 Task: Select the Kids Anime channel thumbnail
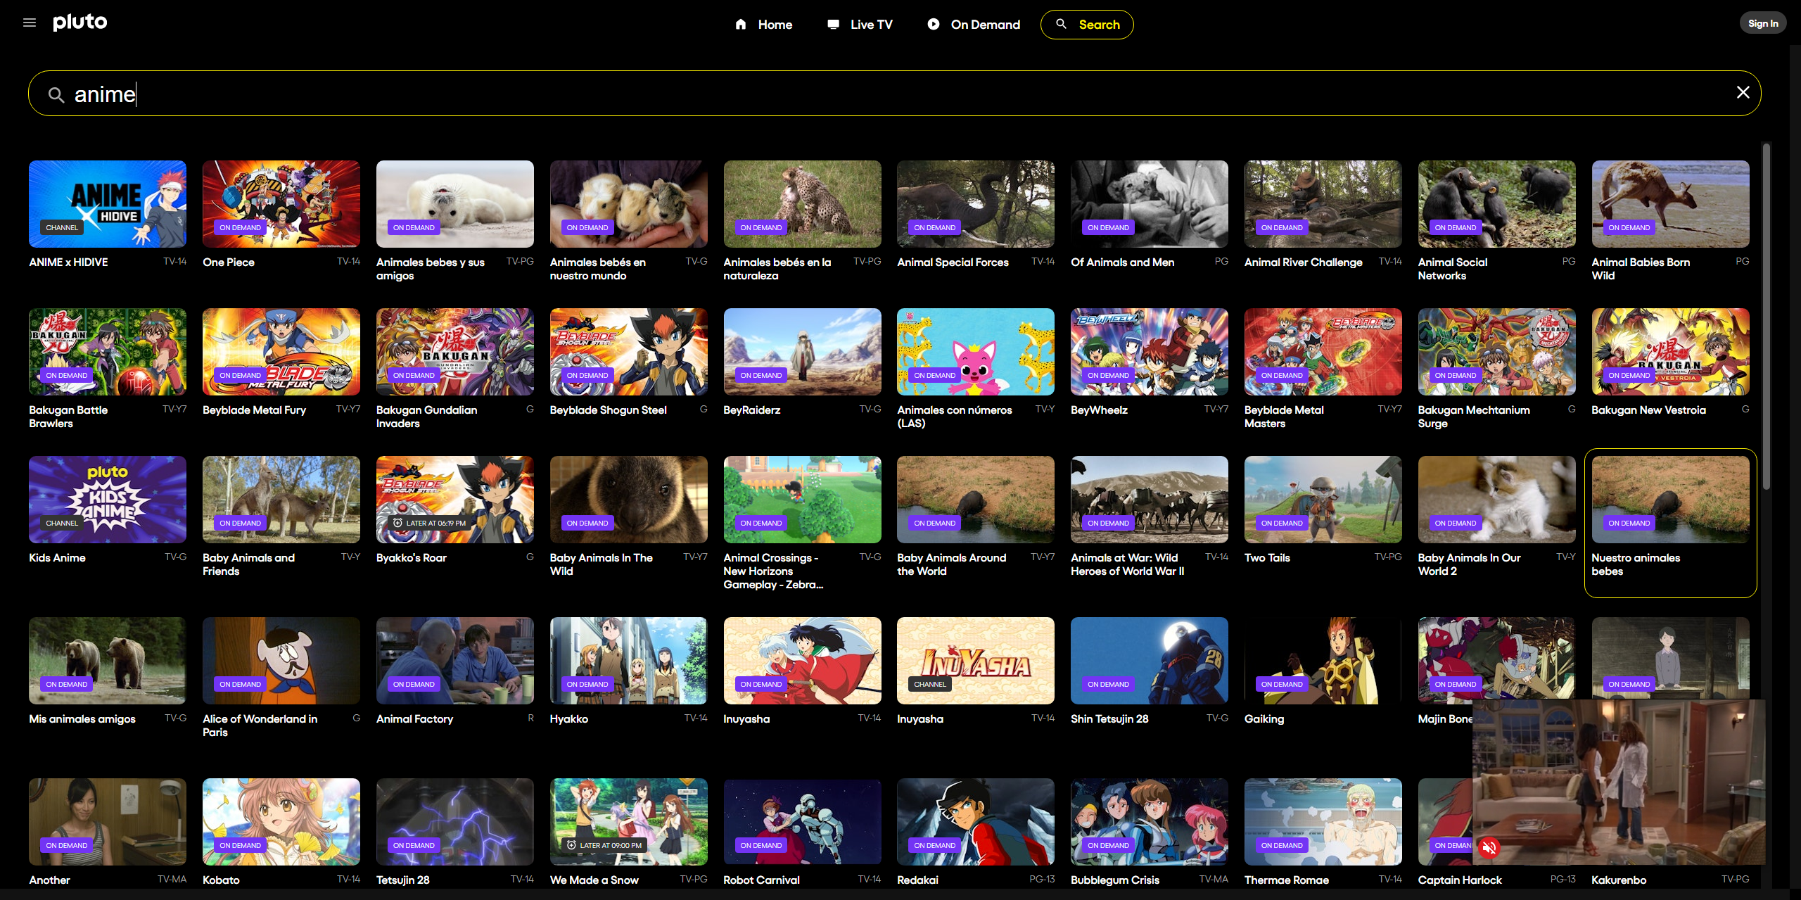coord(108,500)
